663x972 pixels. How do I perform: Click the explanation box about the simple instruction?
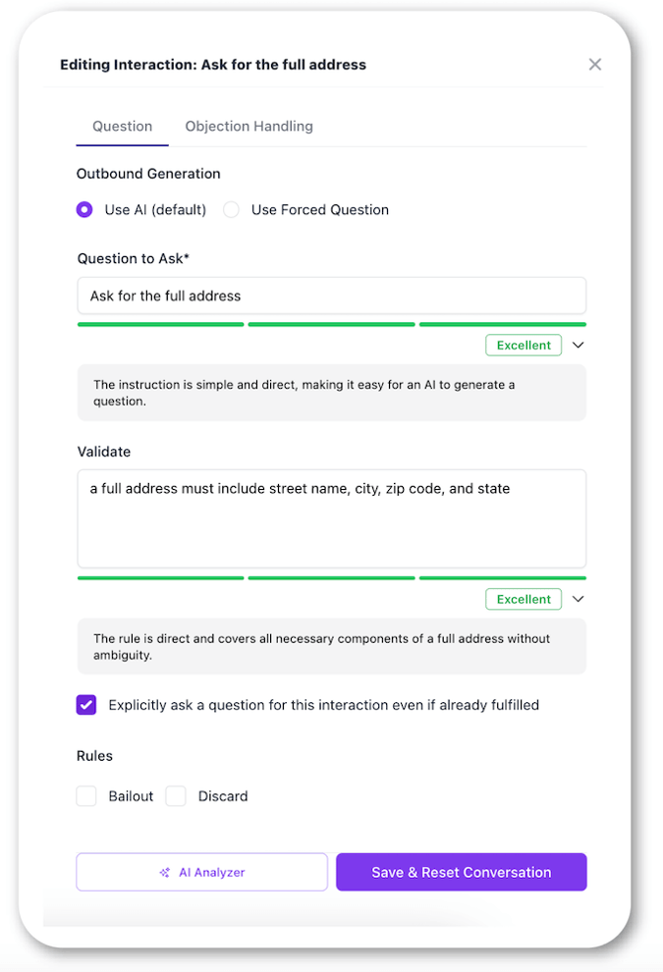click(x=331, y=392)
